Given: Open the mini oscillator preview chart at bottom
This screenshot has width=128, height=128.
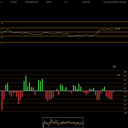Looking at the screenshot, I should [x=63, y=123].
